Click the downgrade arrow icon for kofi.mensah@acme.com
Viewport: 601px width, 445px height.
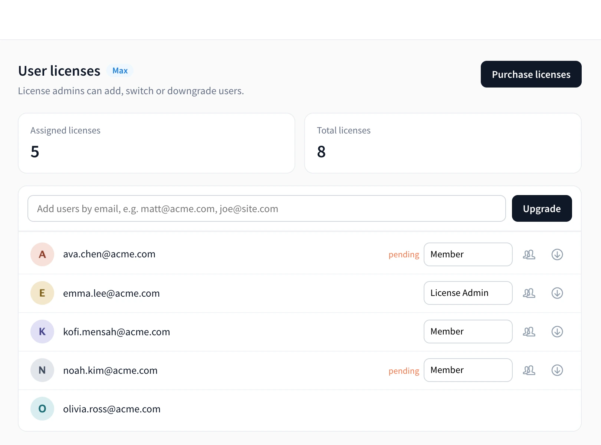pos(557,332)
